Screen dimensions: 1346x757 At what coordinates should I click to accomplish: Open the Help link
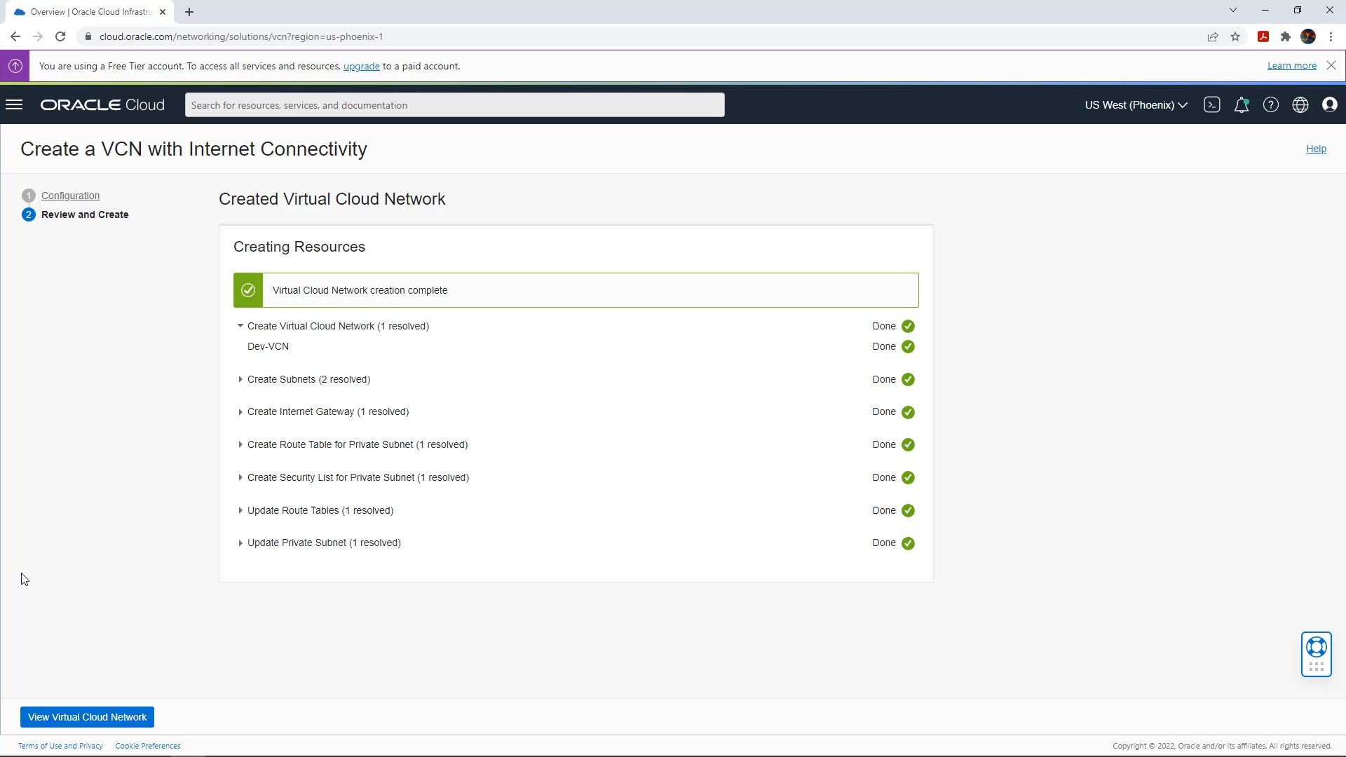coord(1316,149)
